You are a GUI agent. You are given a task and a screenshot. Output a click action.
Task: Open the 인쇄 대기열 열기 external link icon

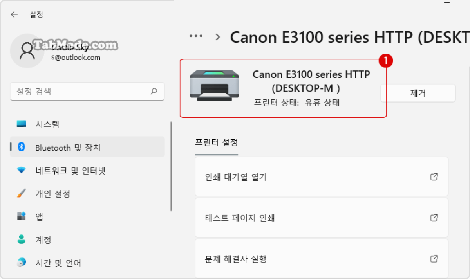(x=434, y=176)
